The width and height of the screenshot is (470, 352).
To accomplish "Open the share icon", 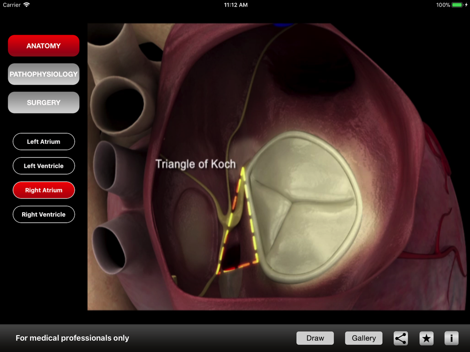I will (x=401, y=338).
